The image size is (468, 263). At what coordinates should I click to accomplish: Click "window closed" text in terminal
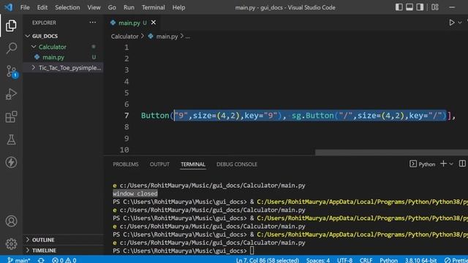point(135,194)
